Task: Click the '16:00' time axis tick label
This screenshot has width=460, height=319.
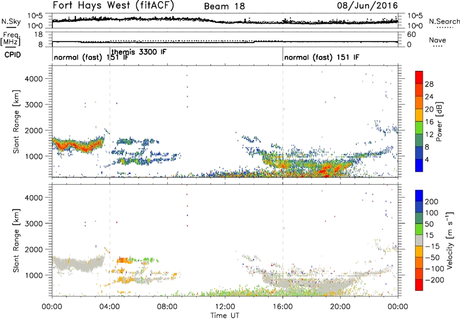Action: [x=282, y=307]
